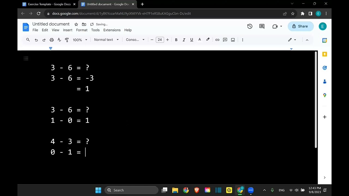The width and height of the screenshot is (349, 196).
Task: Open the Format menu
Action: coord(82,30)
